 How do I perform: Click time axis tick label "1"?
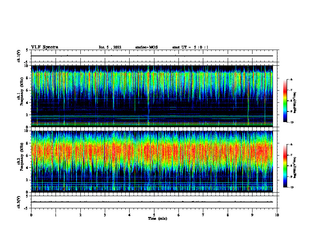click(56, 215)
